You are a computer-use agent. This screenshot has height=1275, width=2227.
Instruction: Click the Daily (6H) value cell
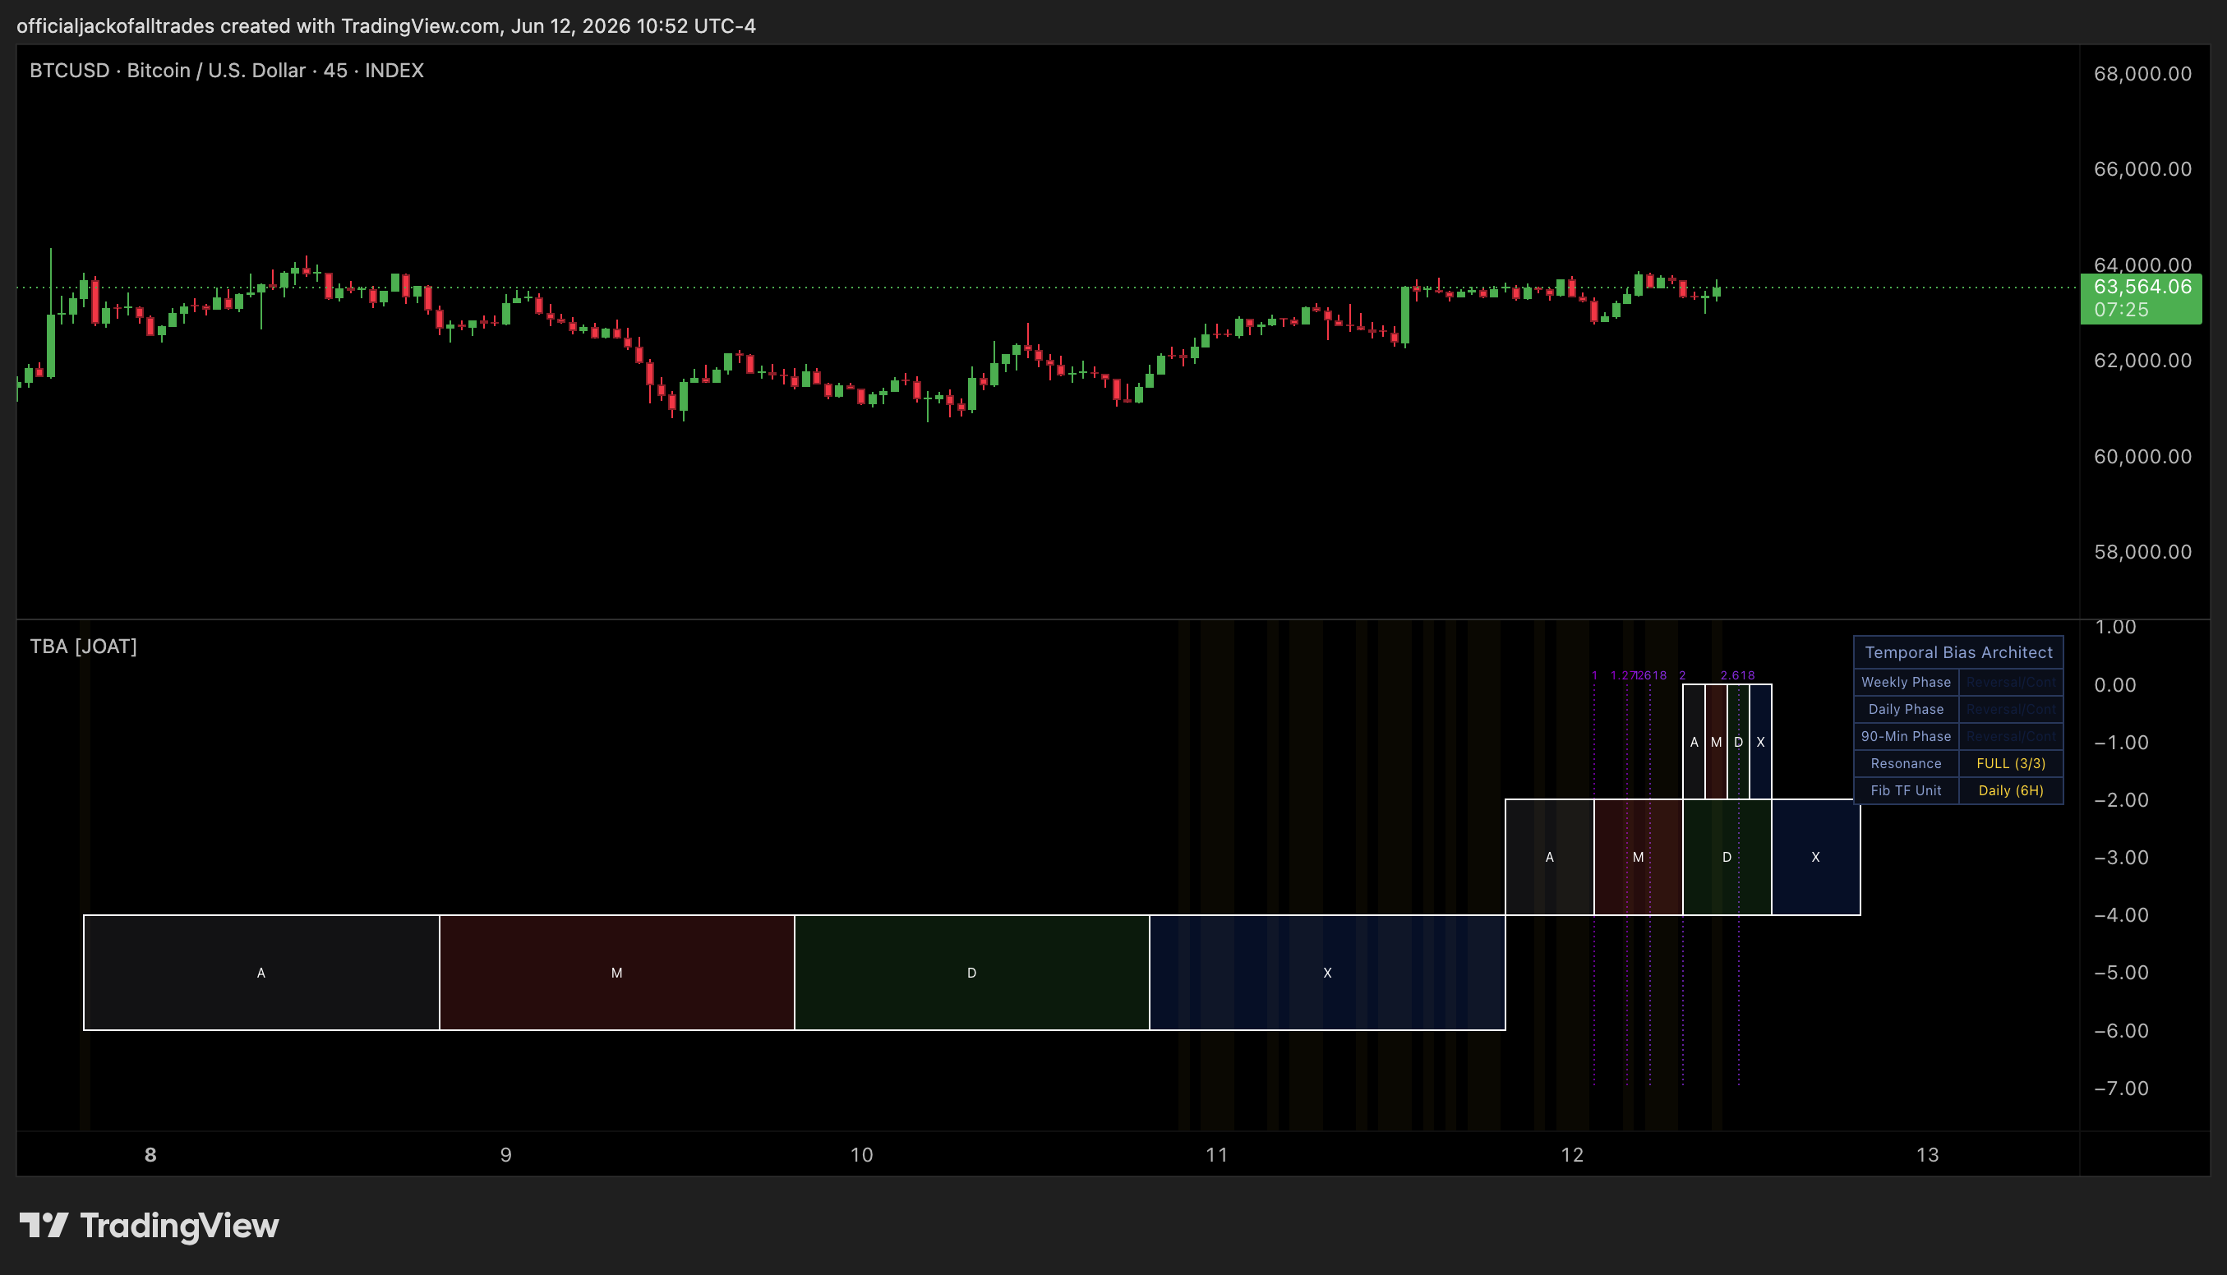point(2011,791)
